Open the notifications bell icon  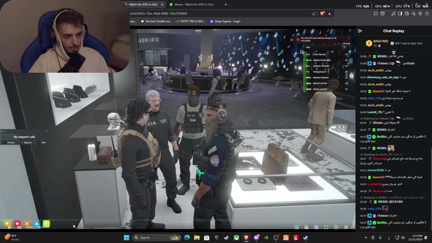pos(426,238)
